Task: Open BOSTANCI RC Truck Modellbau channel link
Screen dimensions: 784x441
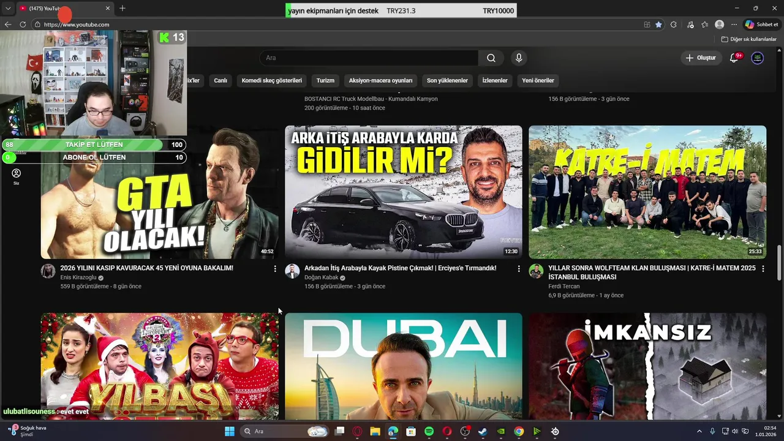Action: coord(371,99)
